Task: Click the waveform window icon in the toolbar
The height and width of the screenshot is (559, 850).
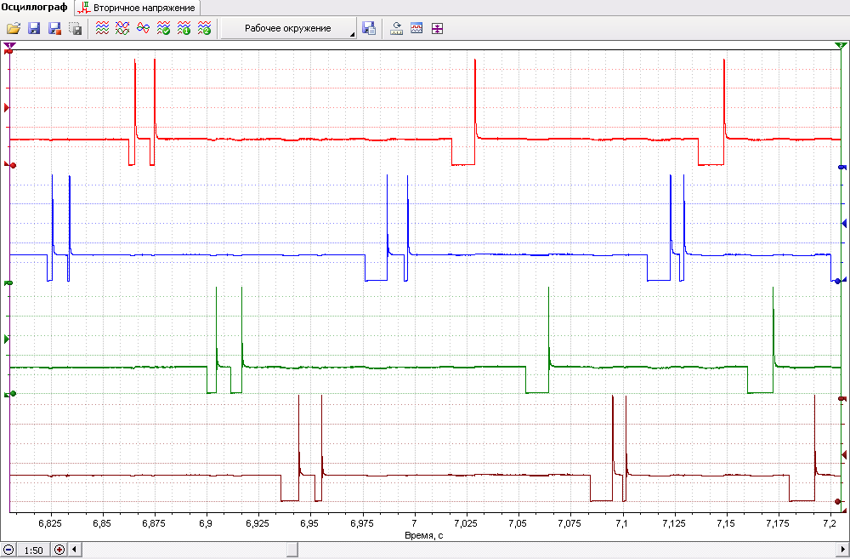Action: (416, 29)
